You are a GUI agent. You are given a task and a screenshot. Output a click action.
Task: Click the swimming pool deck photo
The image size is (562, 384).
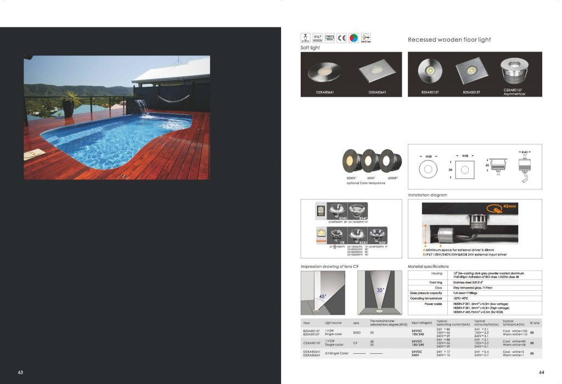click(116, 117)
